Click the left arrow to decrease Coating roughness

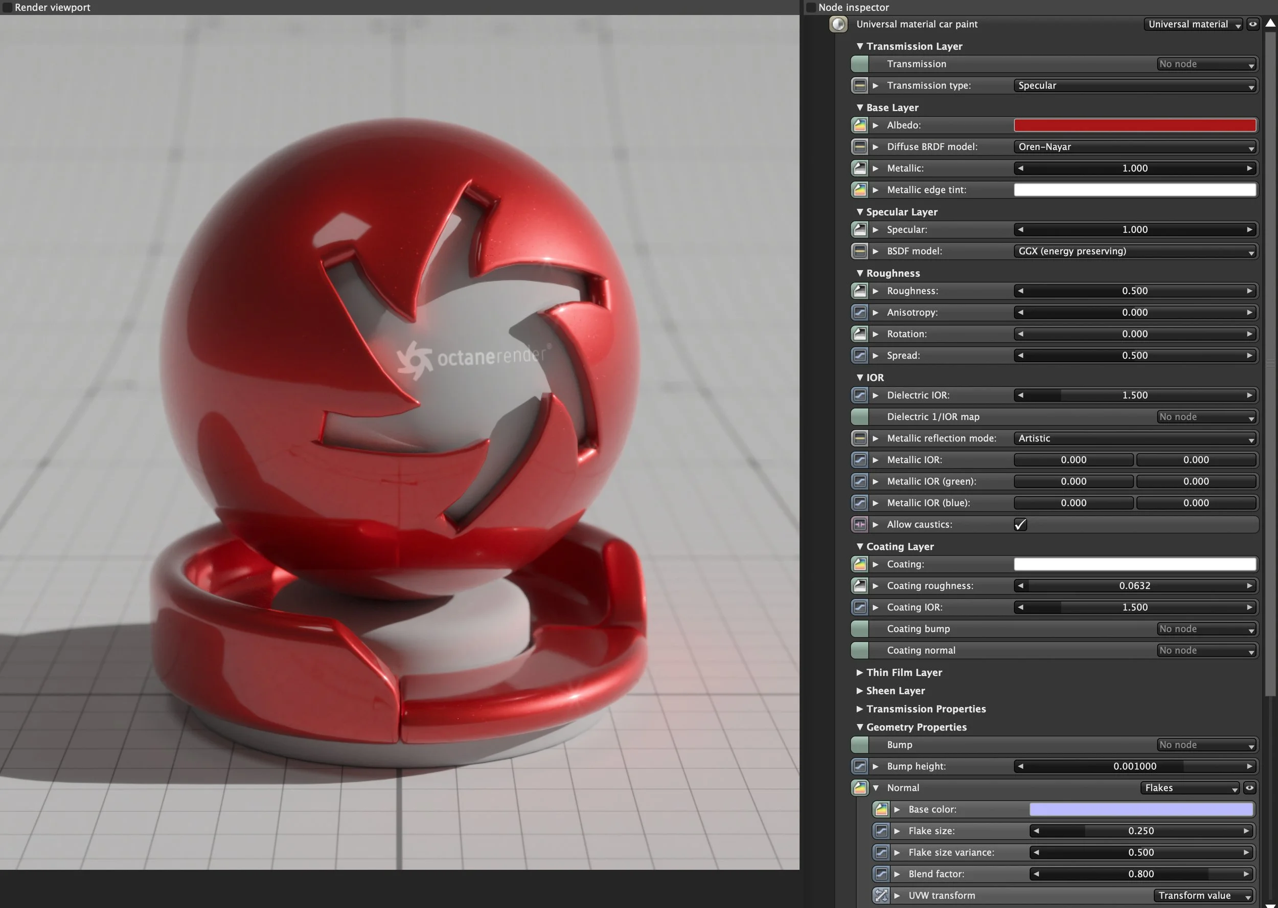tap(1020, 586)
